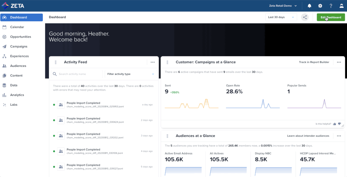
Task: Click thumbs down on Is this helpful
Action: 340,124
